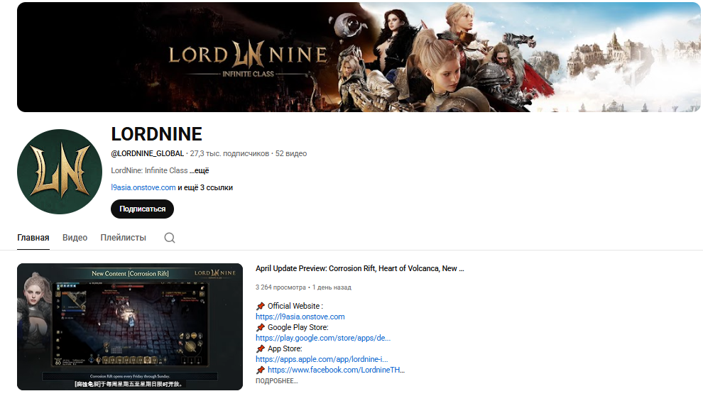Click the Lord Nine channel banner image
This screenshot has height=396, width=703.
coord(359,57)
